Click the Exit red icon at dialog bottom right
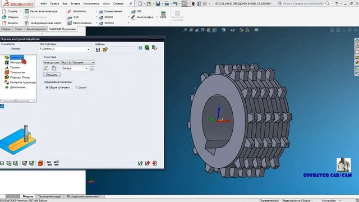This screenshot has width=359, height=202. 155,163
